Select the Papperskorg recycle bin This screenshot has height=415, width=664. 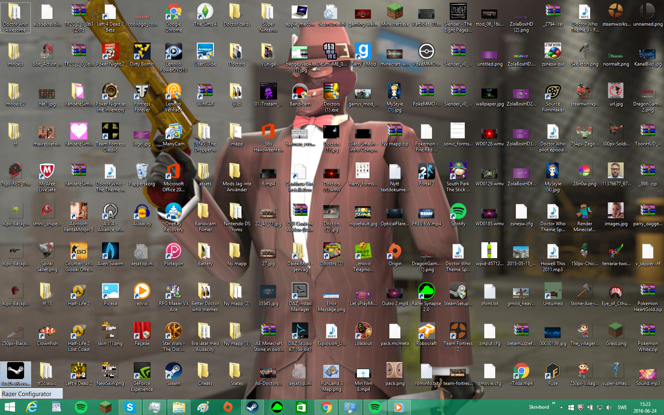coord(142,175)
